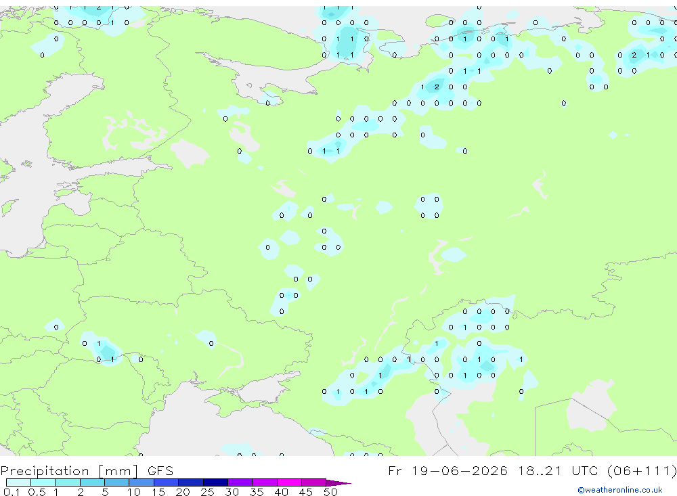Click the 0.5–1 mm legend color swatch
The height and width of the screenshot is (496, 677).
coord(43,482)
